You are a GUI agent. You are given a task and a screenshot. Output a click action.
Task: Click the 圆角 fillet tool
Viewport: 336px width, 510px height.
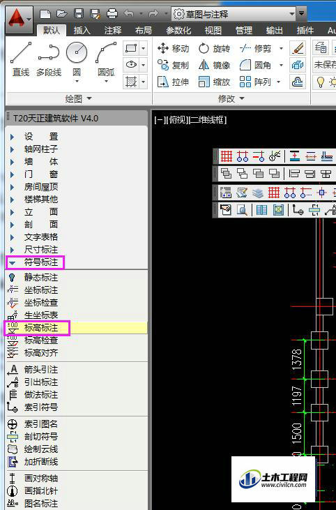pyautogui.click(x=255, y=65)
